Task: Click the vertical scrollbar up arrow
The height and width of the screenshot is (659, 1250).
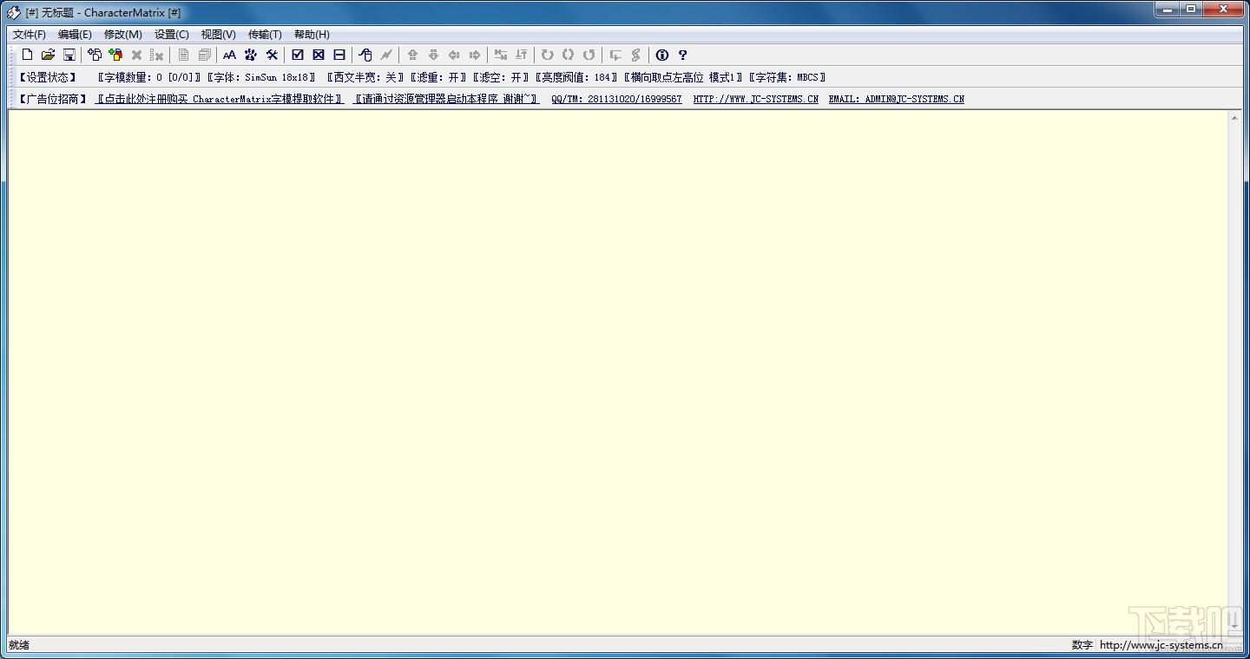Action: (x=1234, y=118)
